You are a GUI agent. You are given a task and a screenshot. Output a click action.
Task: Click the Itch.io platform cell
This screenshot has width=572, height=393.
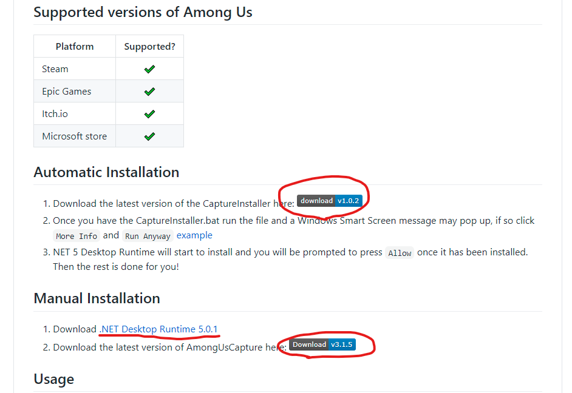(56, 114)
